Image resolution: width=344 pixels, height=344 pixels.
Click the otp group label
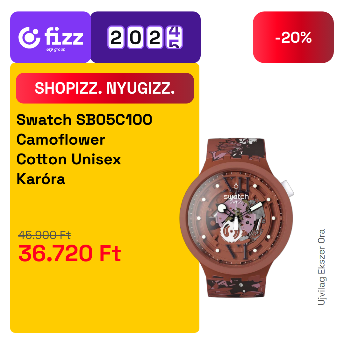56,50
